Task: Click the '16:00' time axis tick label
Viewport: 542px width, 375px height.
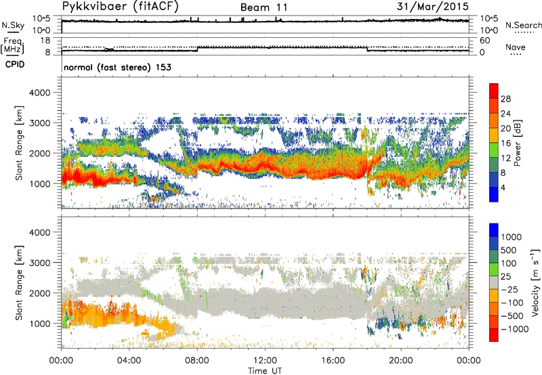Action: click(333, 361)
